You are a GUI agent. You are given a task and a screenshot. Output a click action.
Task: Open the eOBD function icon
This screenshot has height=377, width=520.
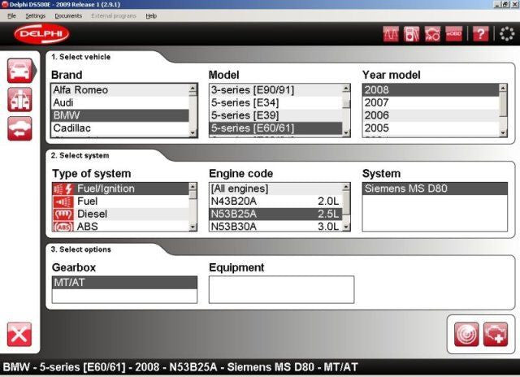click(453, 34)
